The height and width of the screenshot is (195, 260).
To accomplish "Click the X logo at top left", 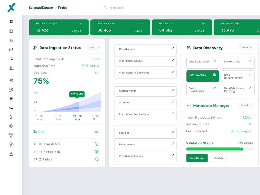I will point(11,8).
